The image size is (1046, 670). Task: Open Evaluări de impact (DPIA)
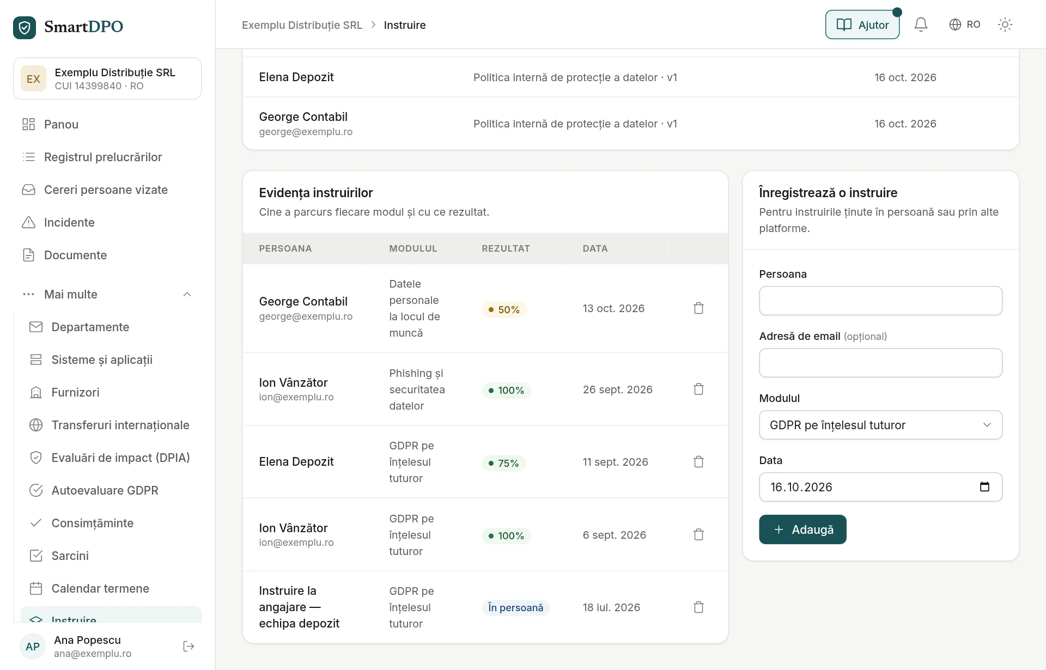pos(111,458)
